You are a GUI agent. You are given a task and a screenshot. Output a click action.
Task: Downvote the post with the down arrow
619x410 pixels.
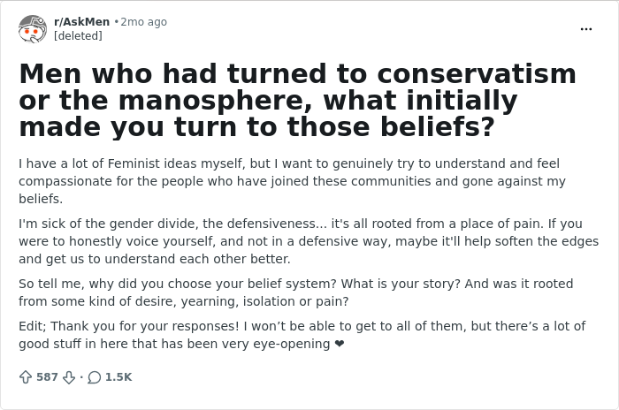69,377
